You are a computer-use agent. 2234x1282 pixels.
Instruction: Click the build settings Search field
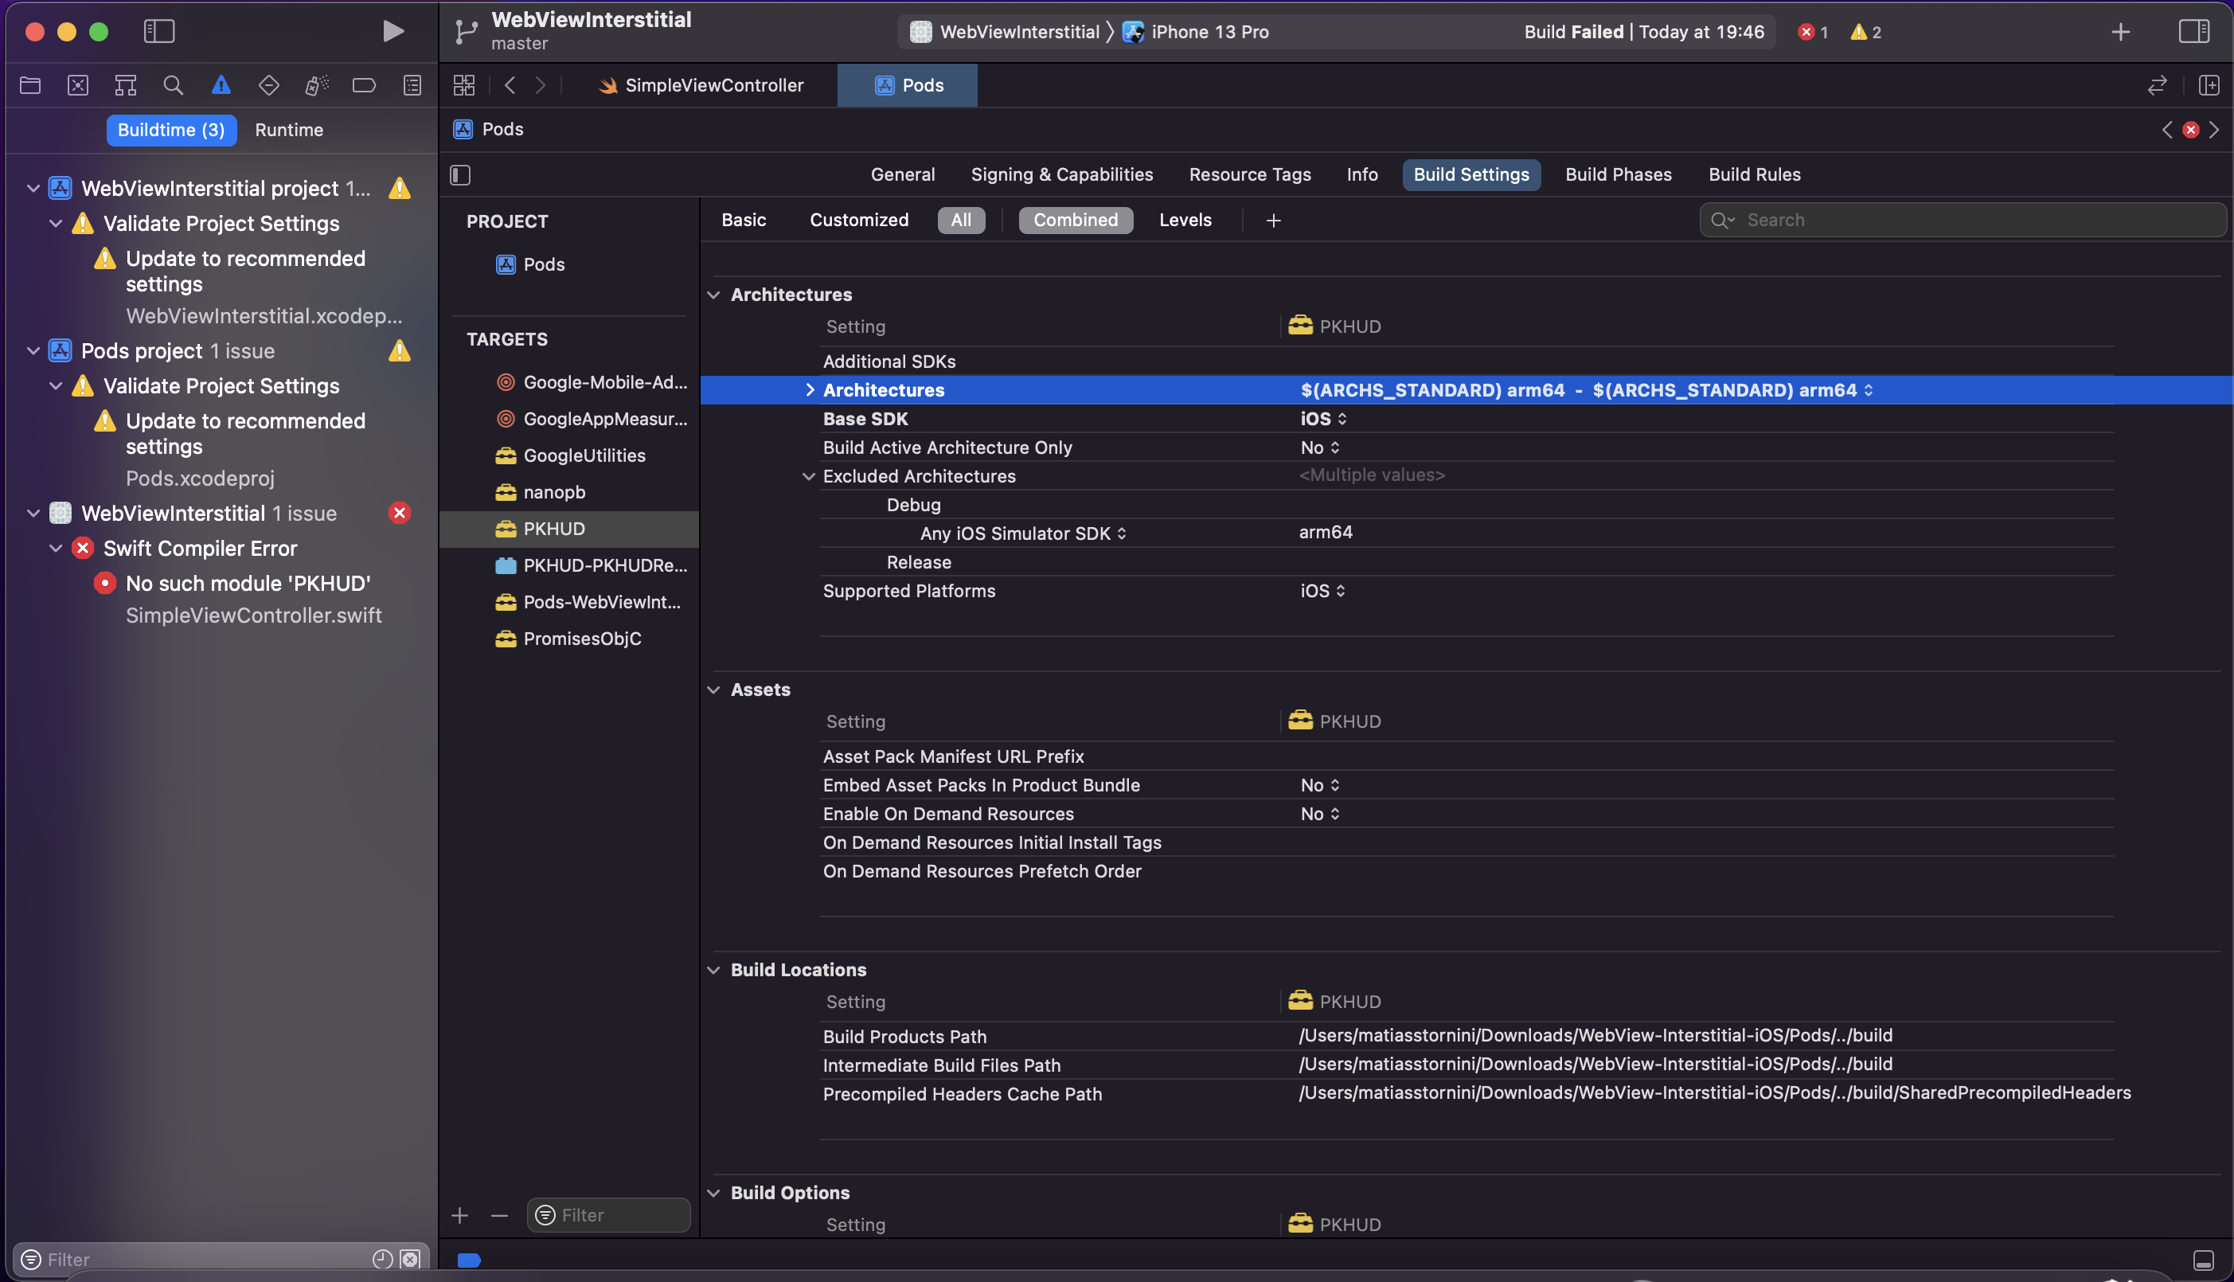click(1962, 220)
